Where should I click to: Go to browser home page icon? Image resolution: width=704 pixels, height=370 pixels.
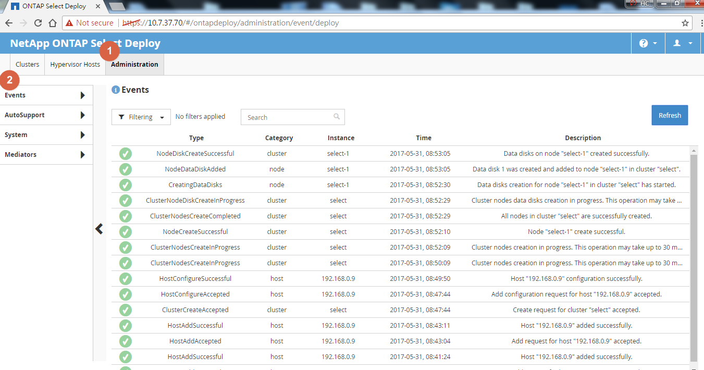point(53,23)
